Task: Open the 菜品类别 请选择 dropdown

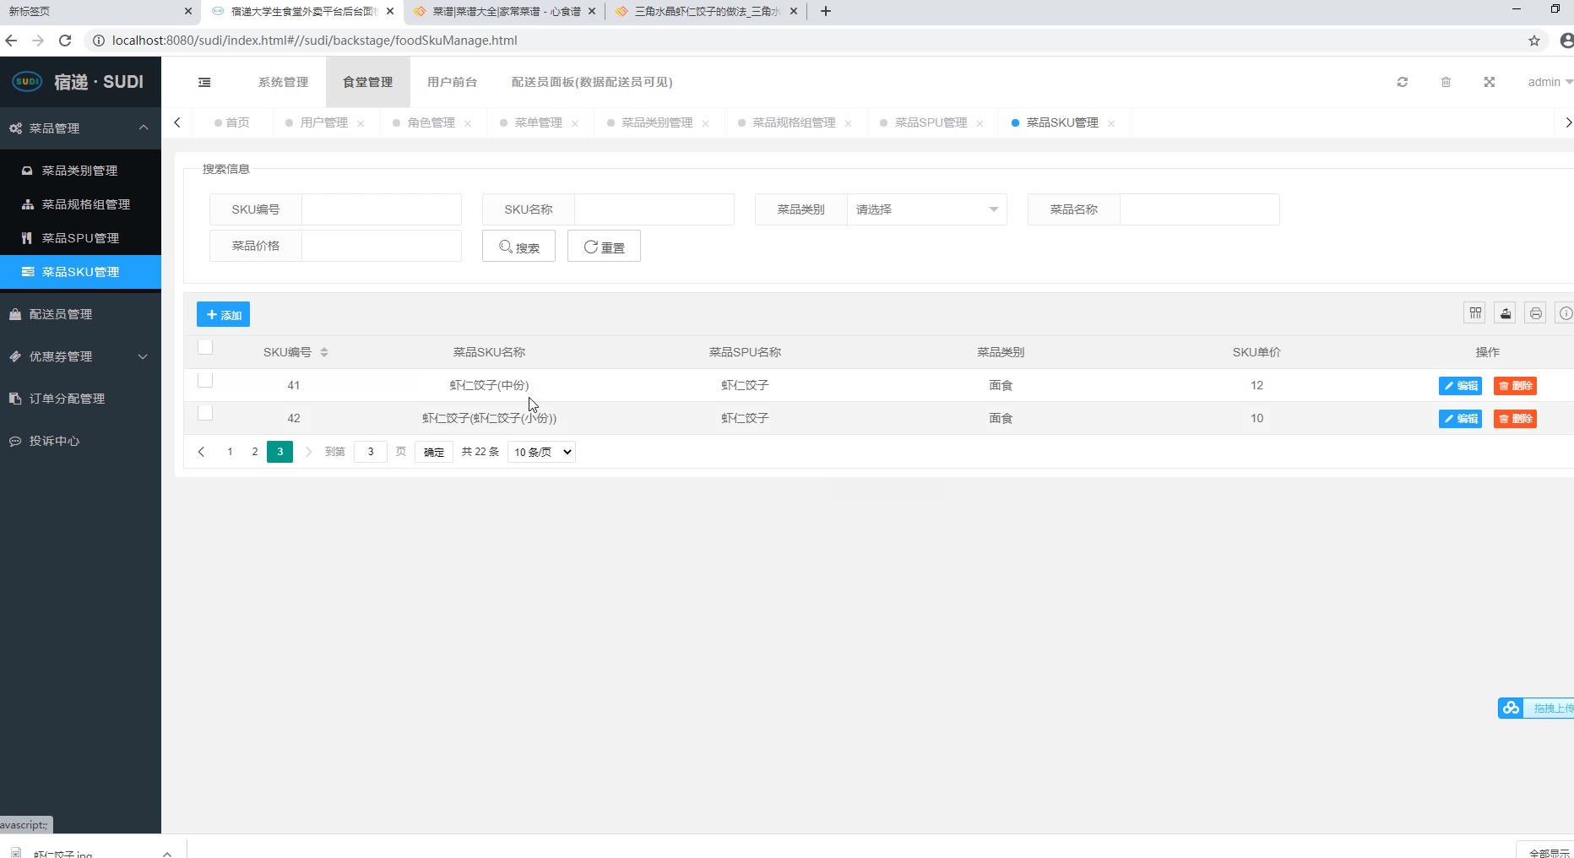Action: (x=927, y=209)
